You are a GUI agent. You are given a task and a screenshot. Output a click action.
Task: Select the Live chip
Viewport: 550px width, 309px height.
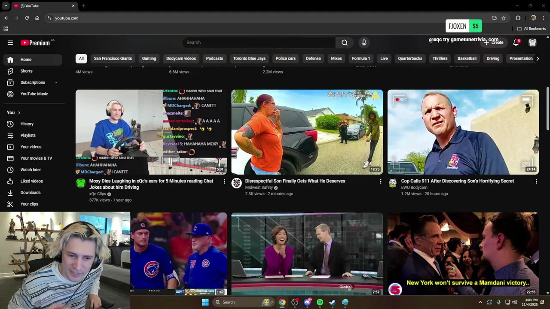tap(384, 58)
